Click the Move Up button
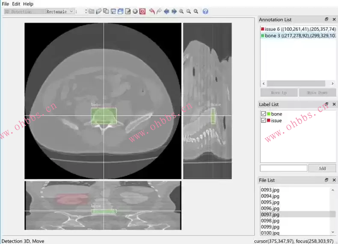 click(x=278, y=92)
